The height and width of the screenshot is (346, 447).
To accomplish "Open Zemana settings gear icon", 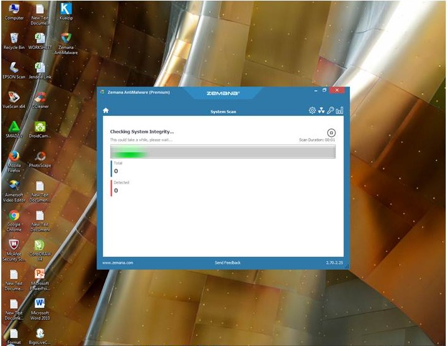I will pos(312,110).
